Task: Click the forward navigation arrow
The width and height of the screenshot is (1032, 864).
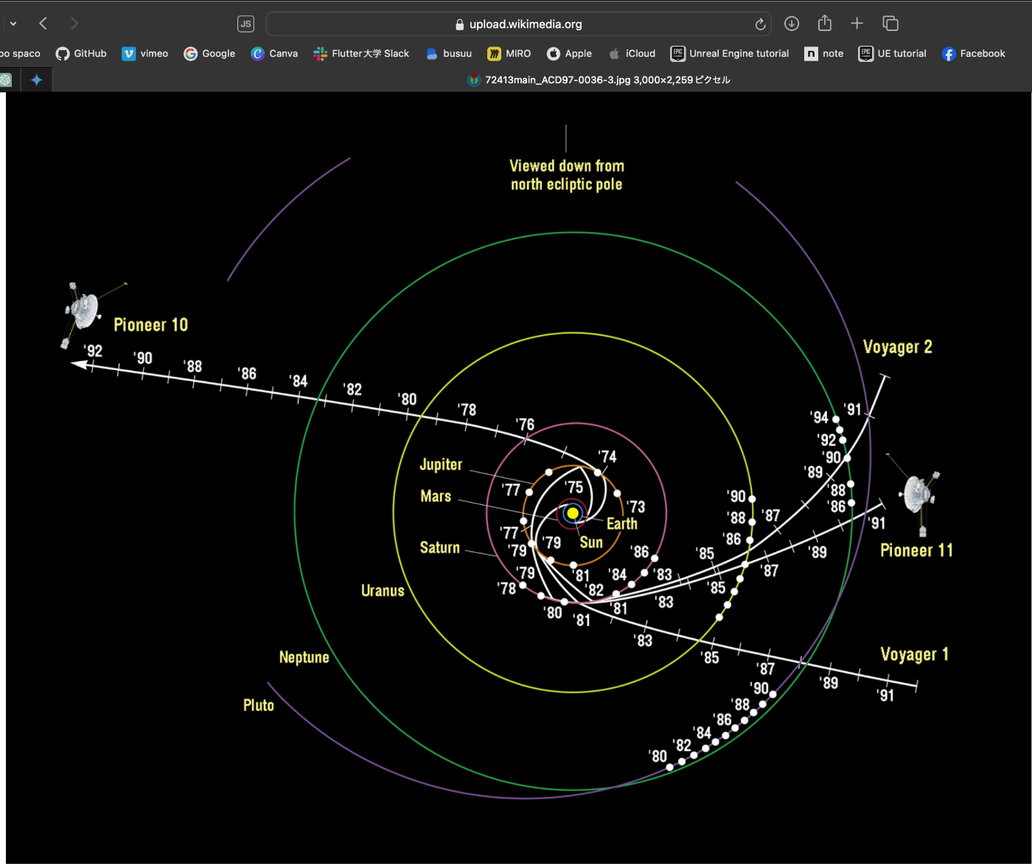Action: 74,24
